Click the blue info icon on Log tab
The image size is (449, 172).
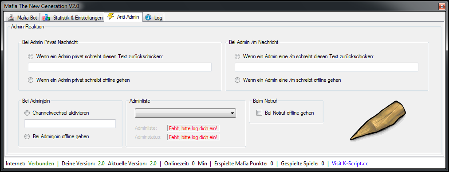[x=148, y=18]
